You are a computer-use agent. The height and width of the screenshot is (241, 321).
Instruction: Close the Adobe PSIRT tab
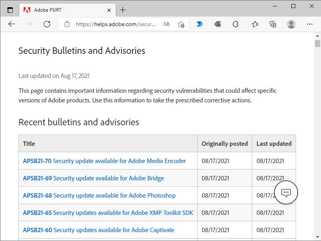click(109, 10)
